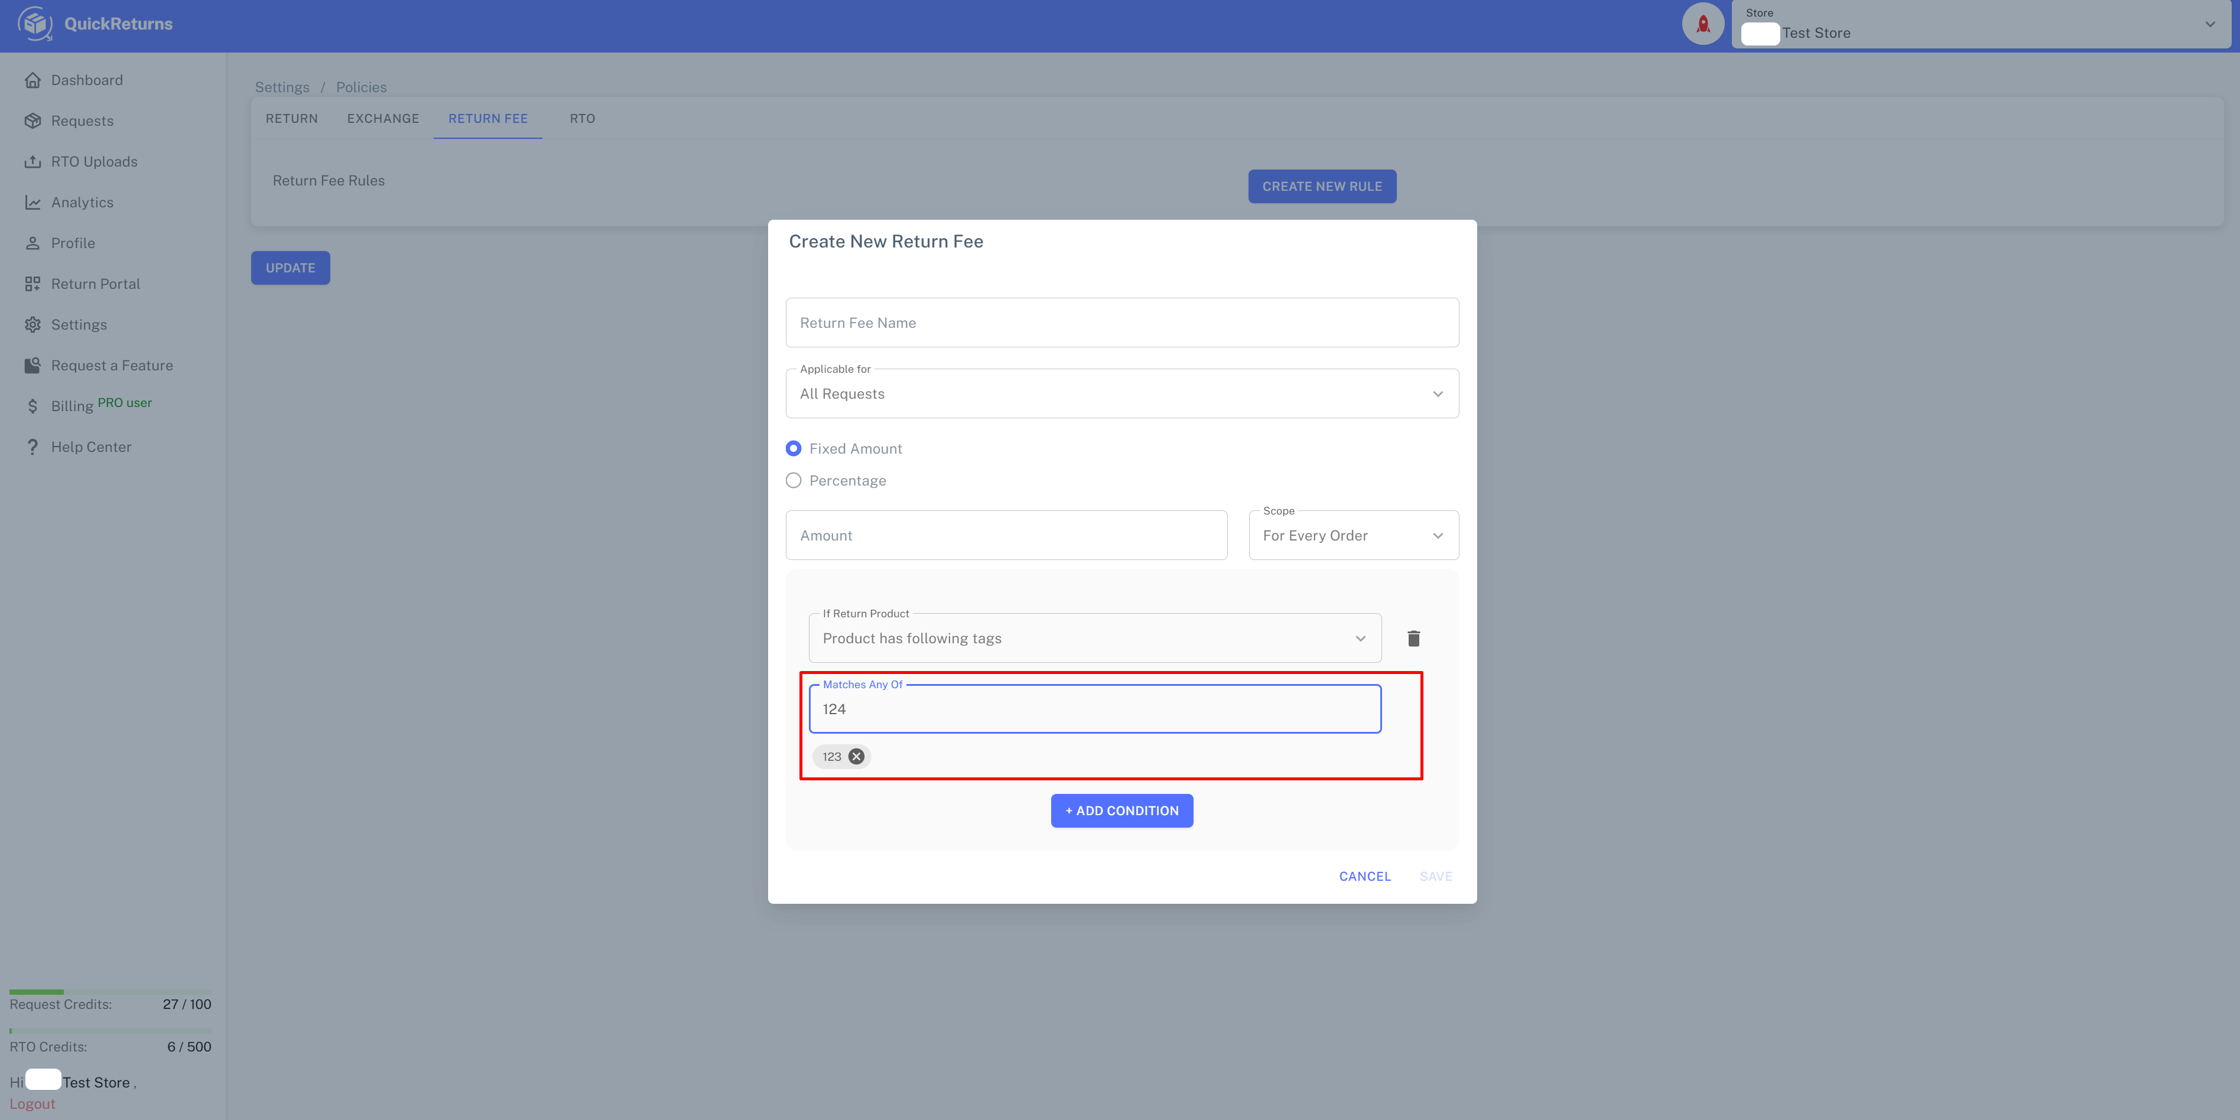Image resolution: width=2240 pixels, height=1120 pixels.
Task: Click the Settings gear icon
Action: point(33,325)
